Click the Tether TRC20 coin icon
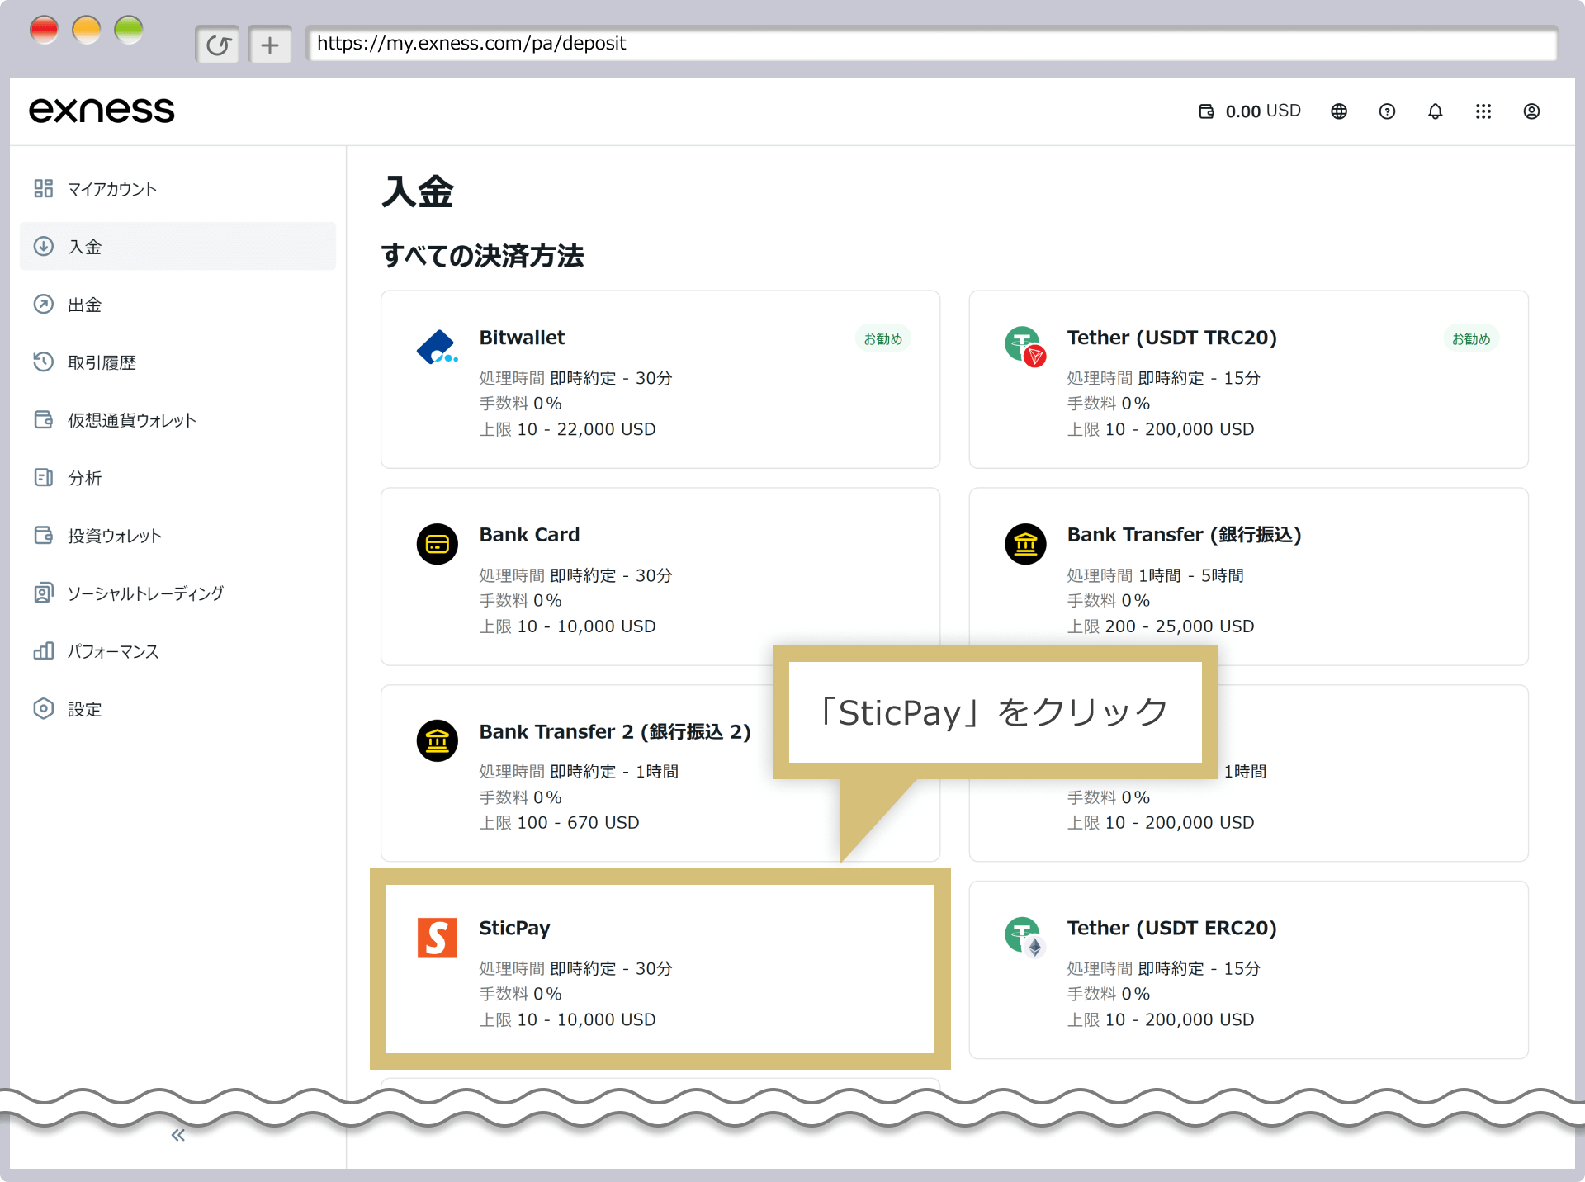The image size is (1585, 1182). coord(1025,347)
